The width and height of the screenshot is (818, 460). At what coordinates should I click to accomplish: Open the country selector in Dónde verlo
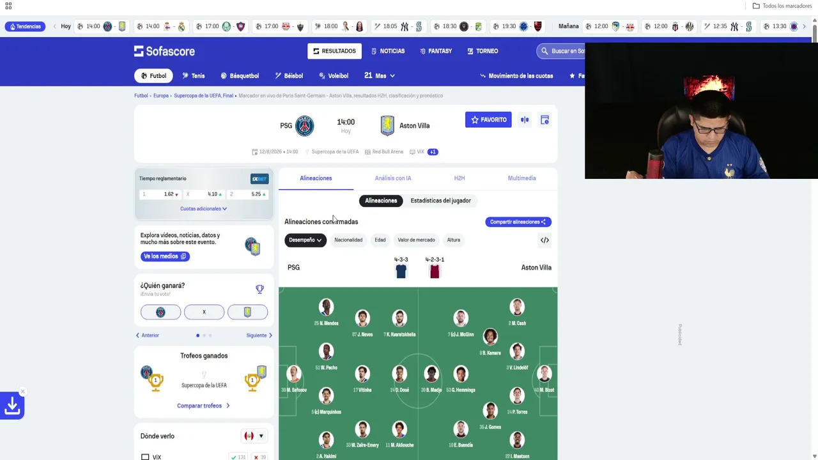click(x=254, y=436)
